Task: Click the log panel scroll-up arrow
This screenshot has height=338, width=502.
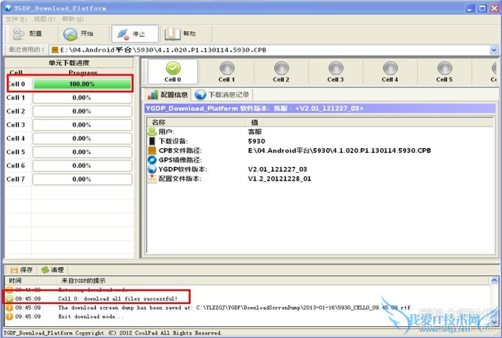Action: [494, 280]
